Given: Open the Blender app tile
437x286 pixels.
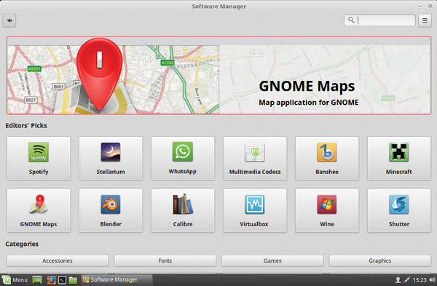Looking at the screenshot, I should 111,210.
